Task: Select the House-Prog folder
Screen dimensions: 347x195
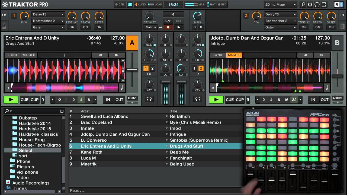Action: (32, 139)
